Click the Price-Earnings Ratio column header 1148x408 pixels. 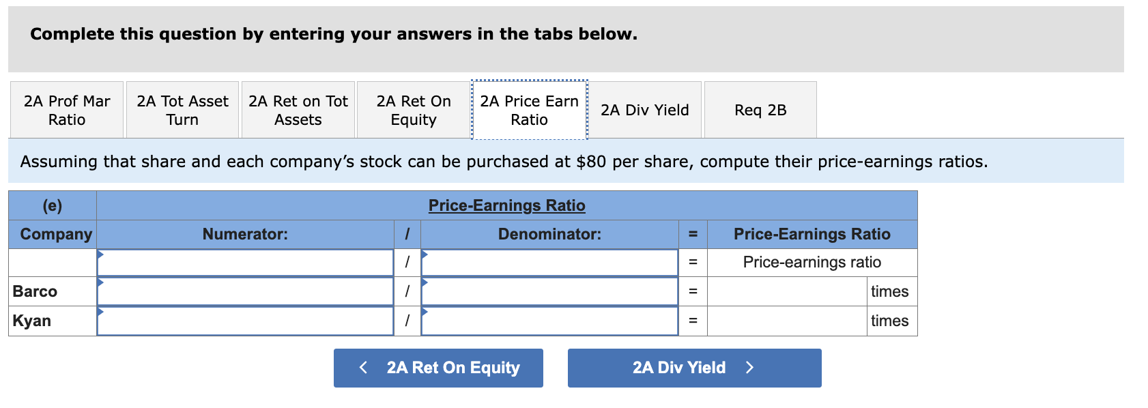pyautogui.click(x=812, y=234)
